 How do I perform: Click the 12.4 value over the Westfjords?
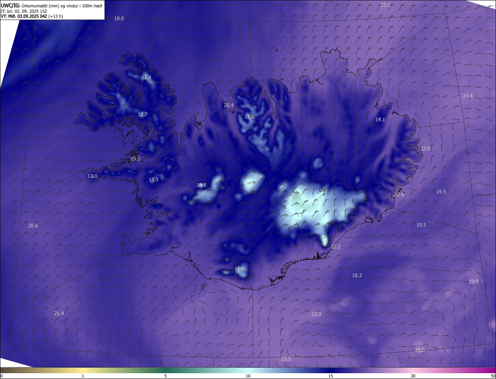tap(146, 77)
